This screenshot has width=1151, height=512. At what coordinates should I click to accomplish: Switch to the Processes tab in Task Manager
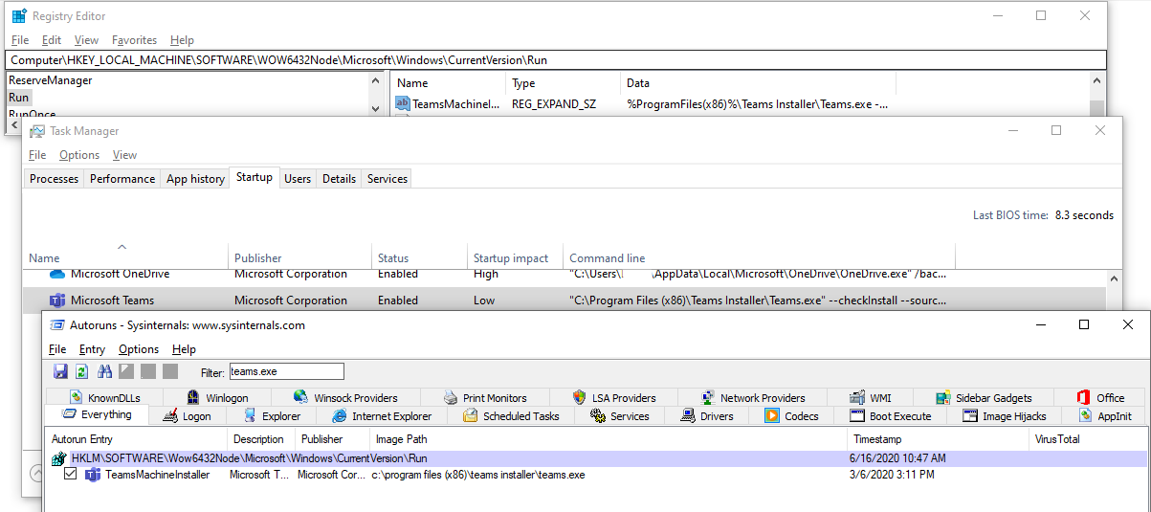54,179
